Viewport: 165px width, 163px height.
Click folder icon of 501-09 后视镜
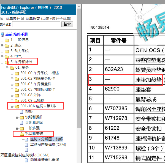click(x=17, y=101)
